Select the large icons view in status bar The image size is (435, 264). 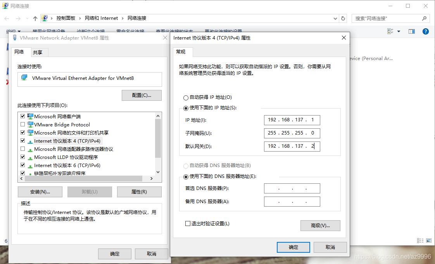[429, 240]
